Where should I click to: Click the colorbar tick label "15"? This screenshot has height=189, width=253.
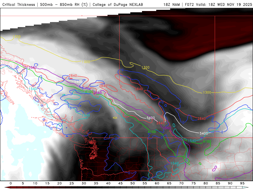[x=47, y=183]
